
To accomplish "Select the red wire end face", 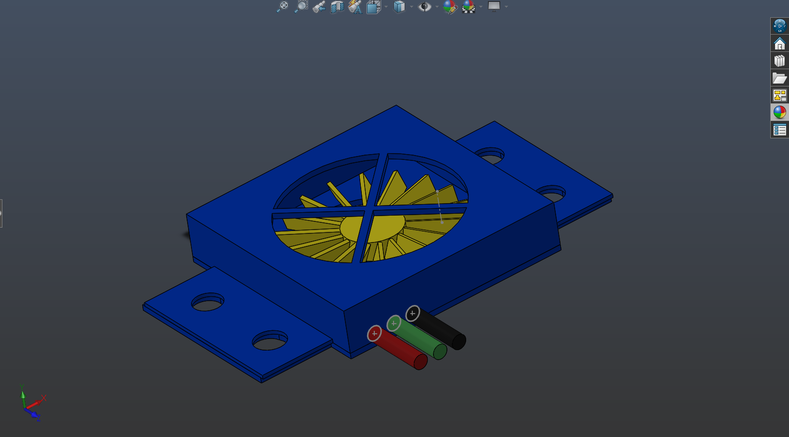I will [420, 362].
